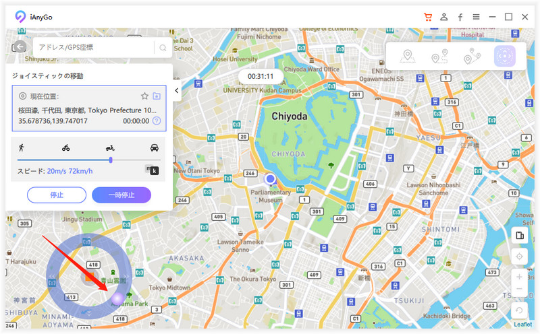Image resolution: width=540 pixels, height=334 pixels.
Task: Select car speed icon
Action: 155,147
